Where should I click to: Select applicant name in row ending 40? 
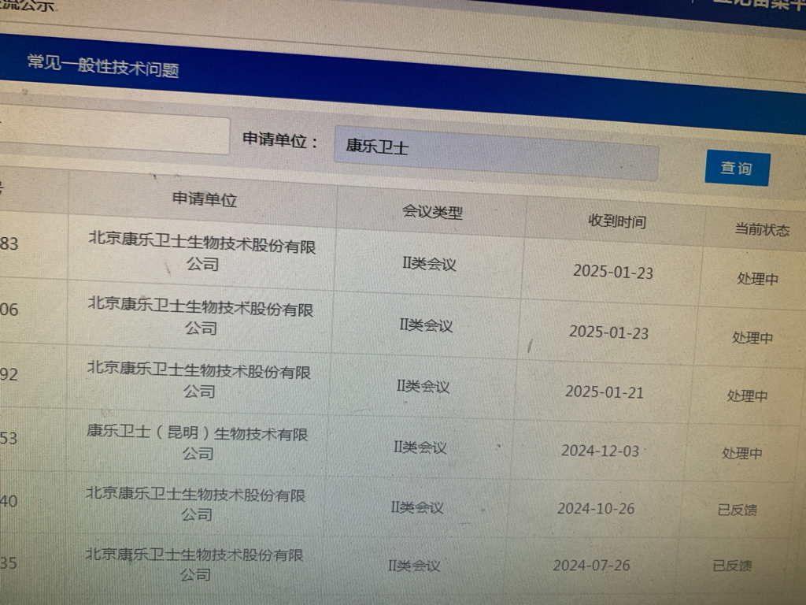pos(195,503)
